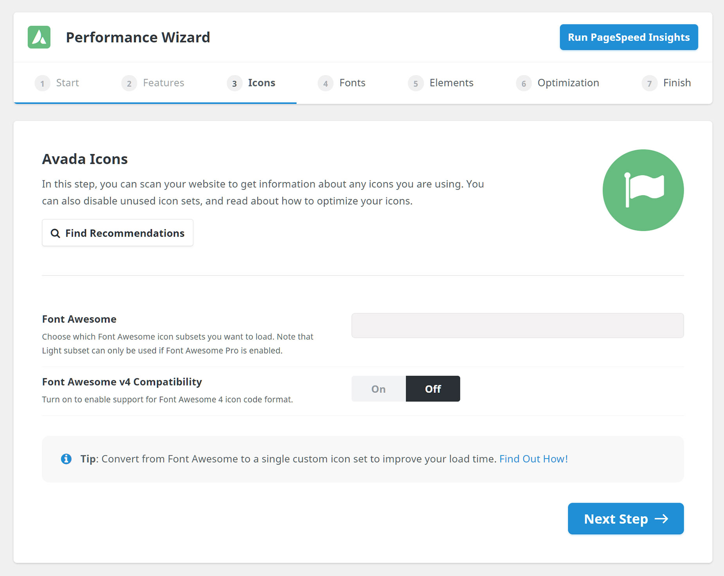724x576 pixels.
Task: Click the Optimization step number 6 badge
Action: 524,83
